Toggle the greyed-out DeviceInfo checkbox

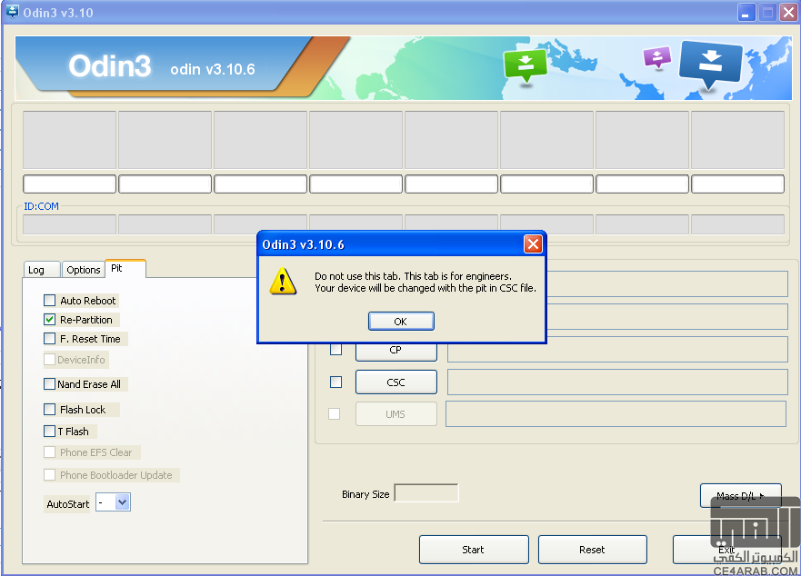point(50,360)
